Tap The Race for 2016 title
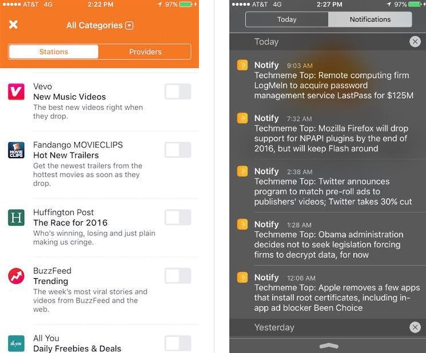The image size is (426, 353). pyautogui.click(x=70, y=223)
